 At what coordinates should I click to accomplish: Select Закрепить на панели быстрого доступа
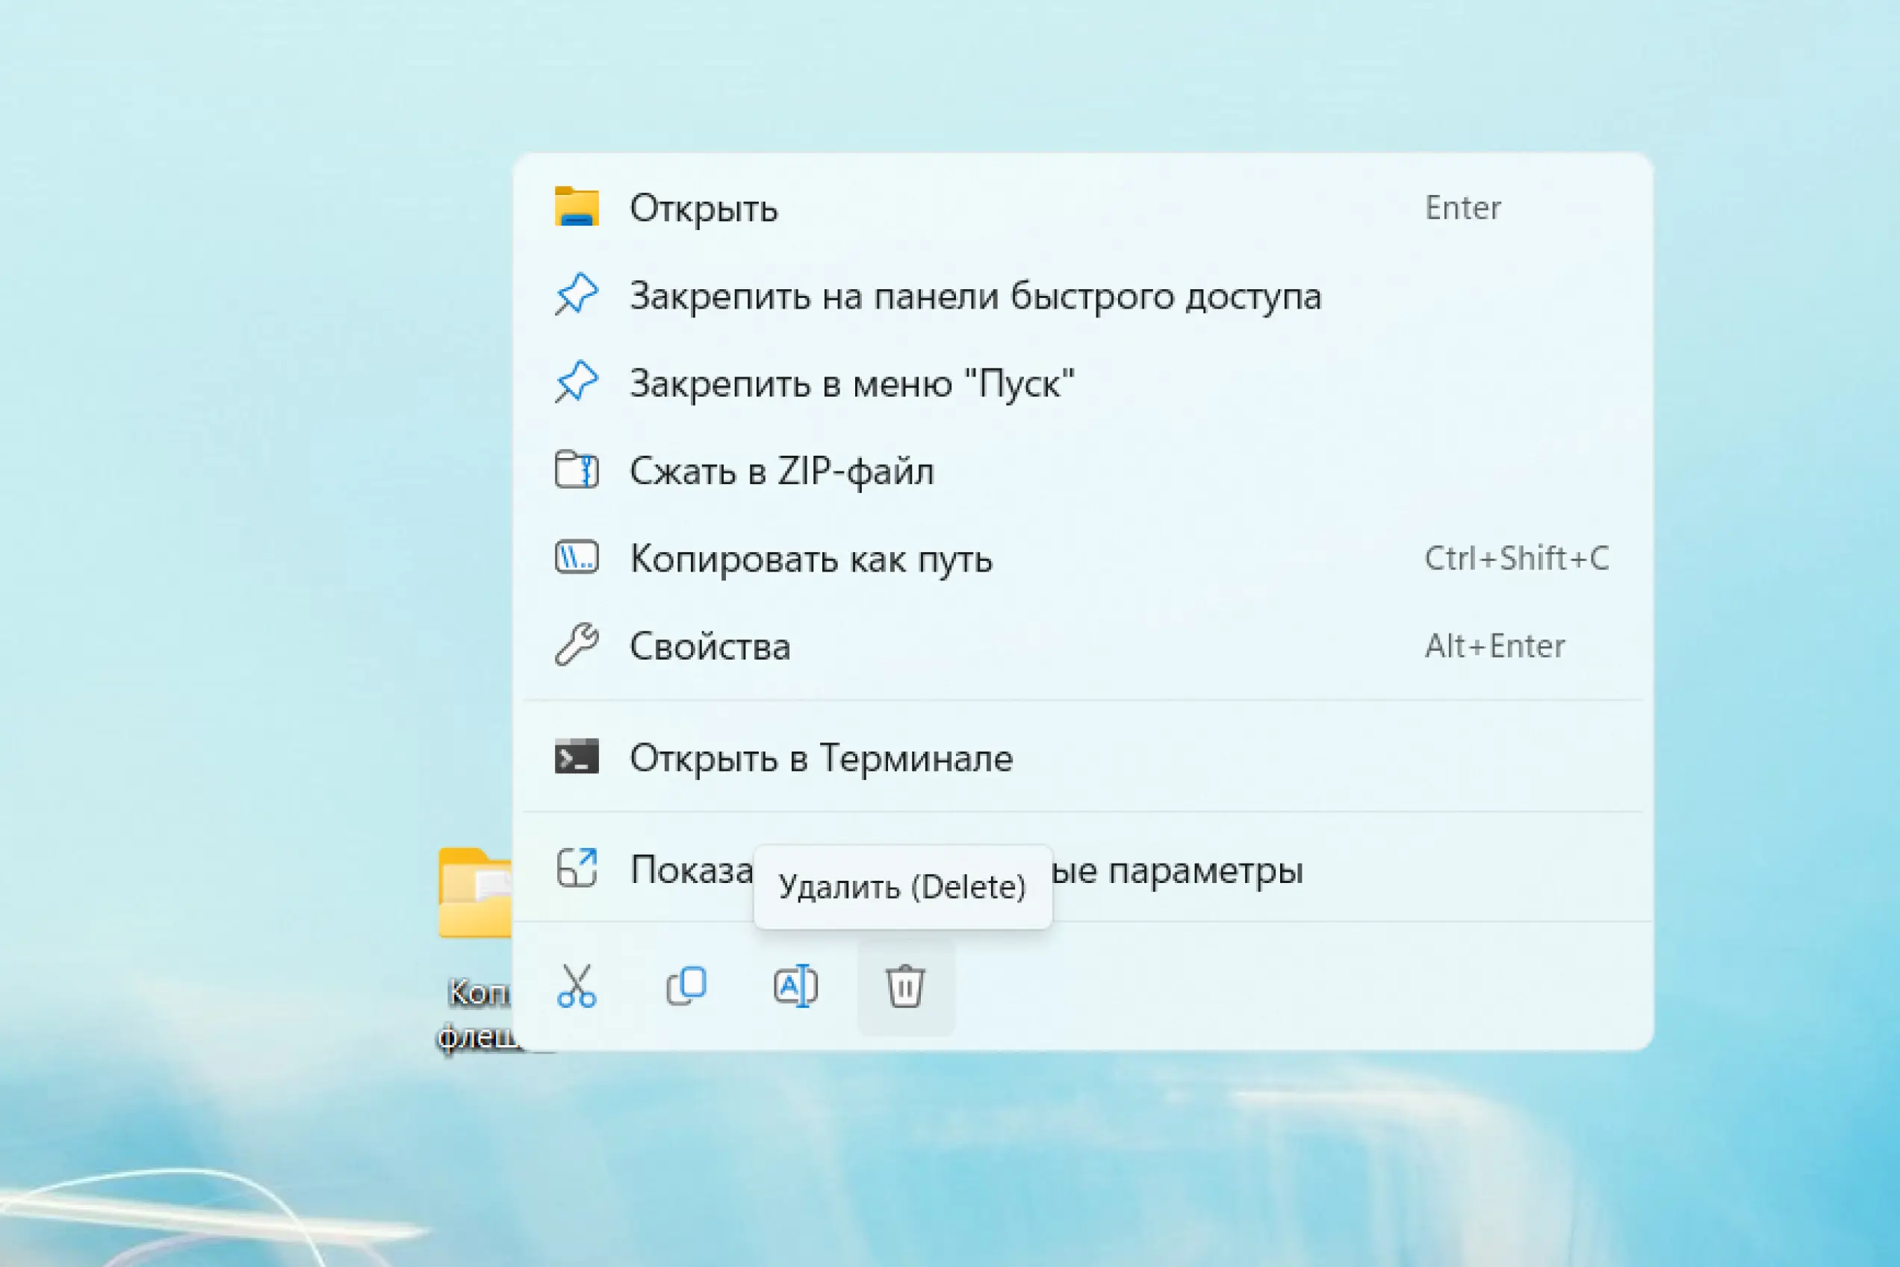[x=975, y=296]
